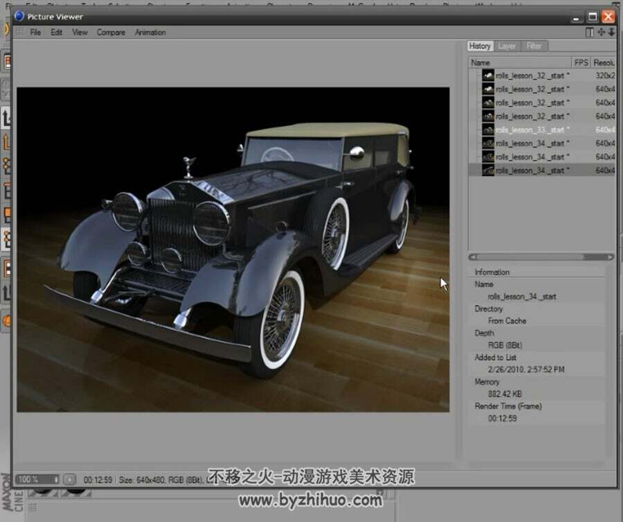Click the down-arrow dock icon at top right
The width and height of the screenshot is (623, 522).
[x=611, y=32]
